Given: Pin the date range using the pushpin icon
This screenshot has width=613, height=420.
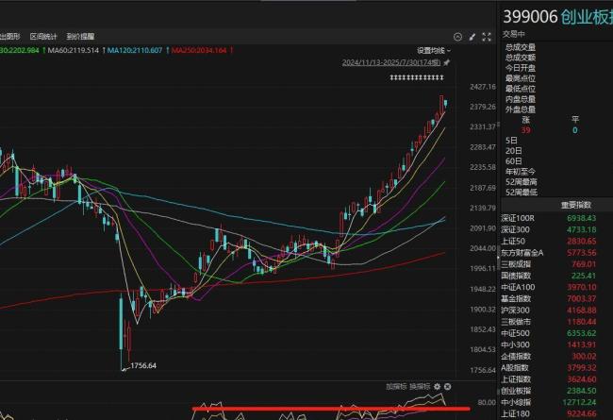Looking at the screenshot, I should click(446, 62).
